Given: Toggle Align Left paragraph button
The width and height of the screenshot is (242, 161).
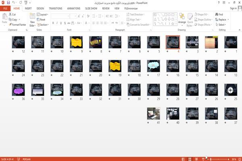Looking at the screenshot, I should 94,23.
